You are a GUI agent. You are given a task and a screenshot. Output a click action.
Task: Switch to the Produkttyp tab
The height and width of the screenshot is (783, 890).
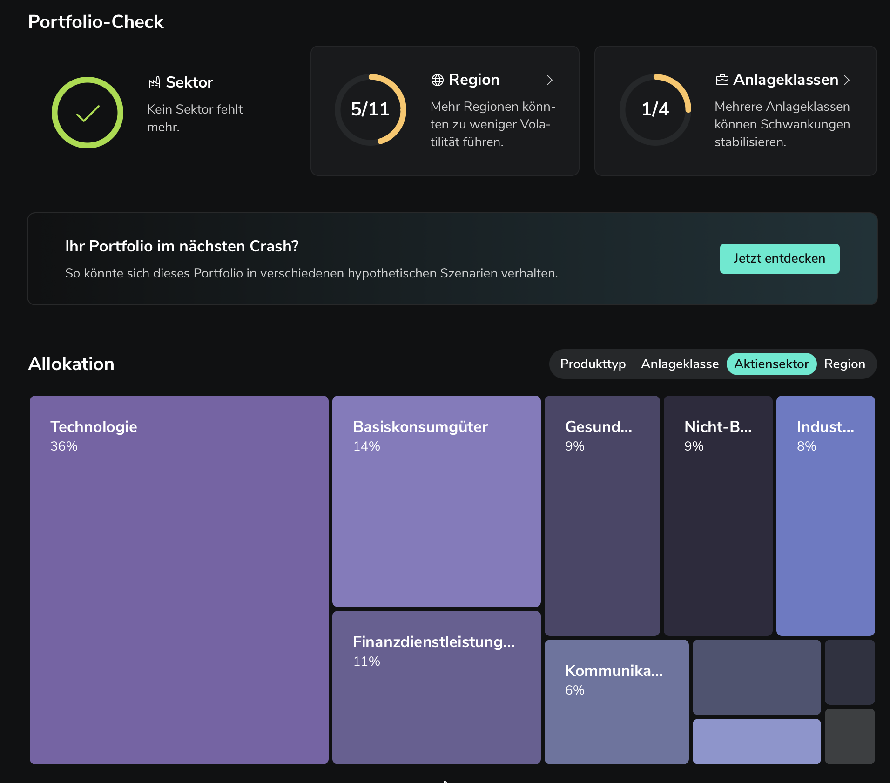[593, 364]
